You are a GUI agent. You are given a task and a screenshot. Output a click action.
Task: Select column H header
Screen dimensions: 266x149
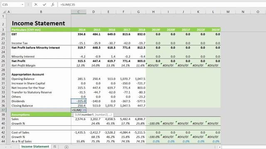[x=153, y=12]
